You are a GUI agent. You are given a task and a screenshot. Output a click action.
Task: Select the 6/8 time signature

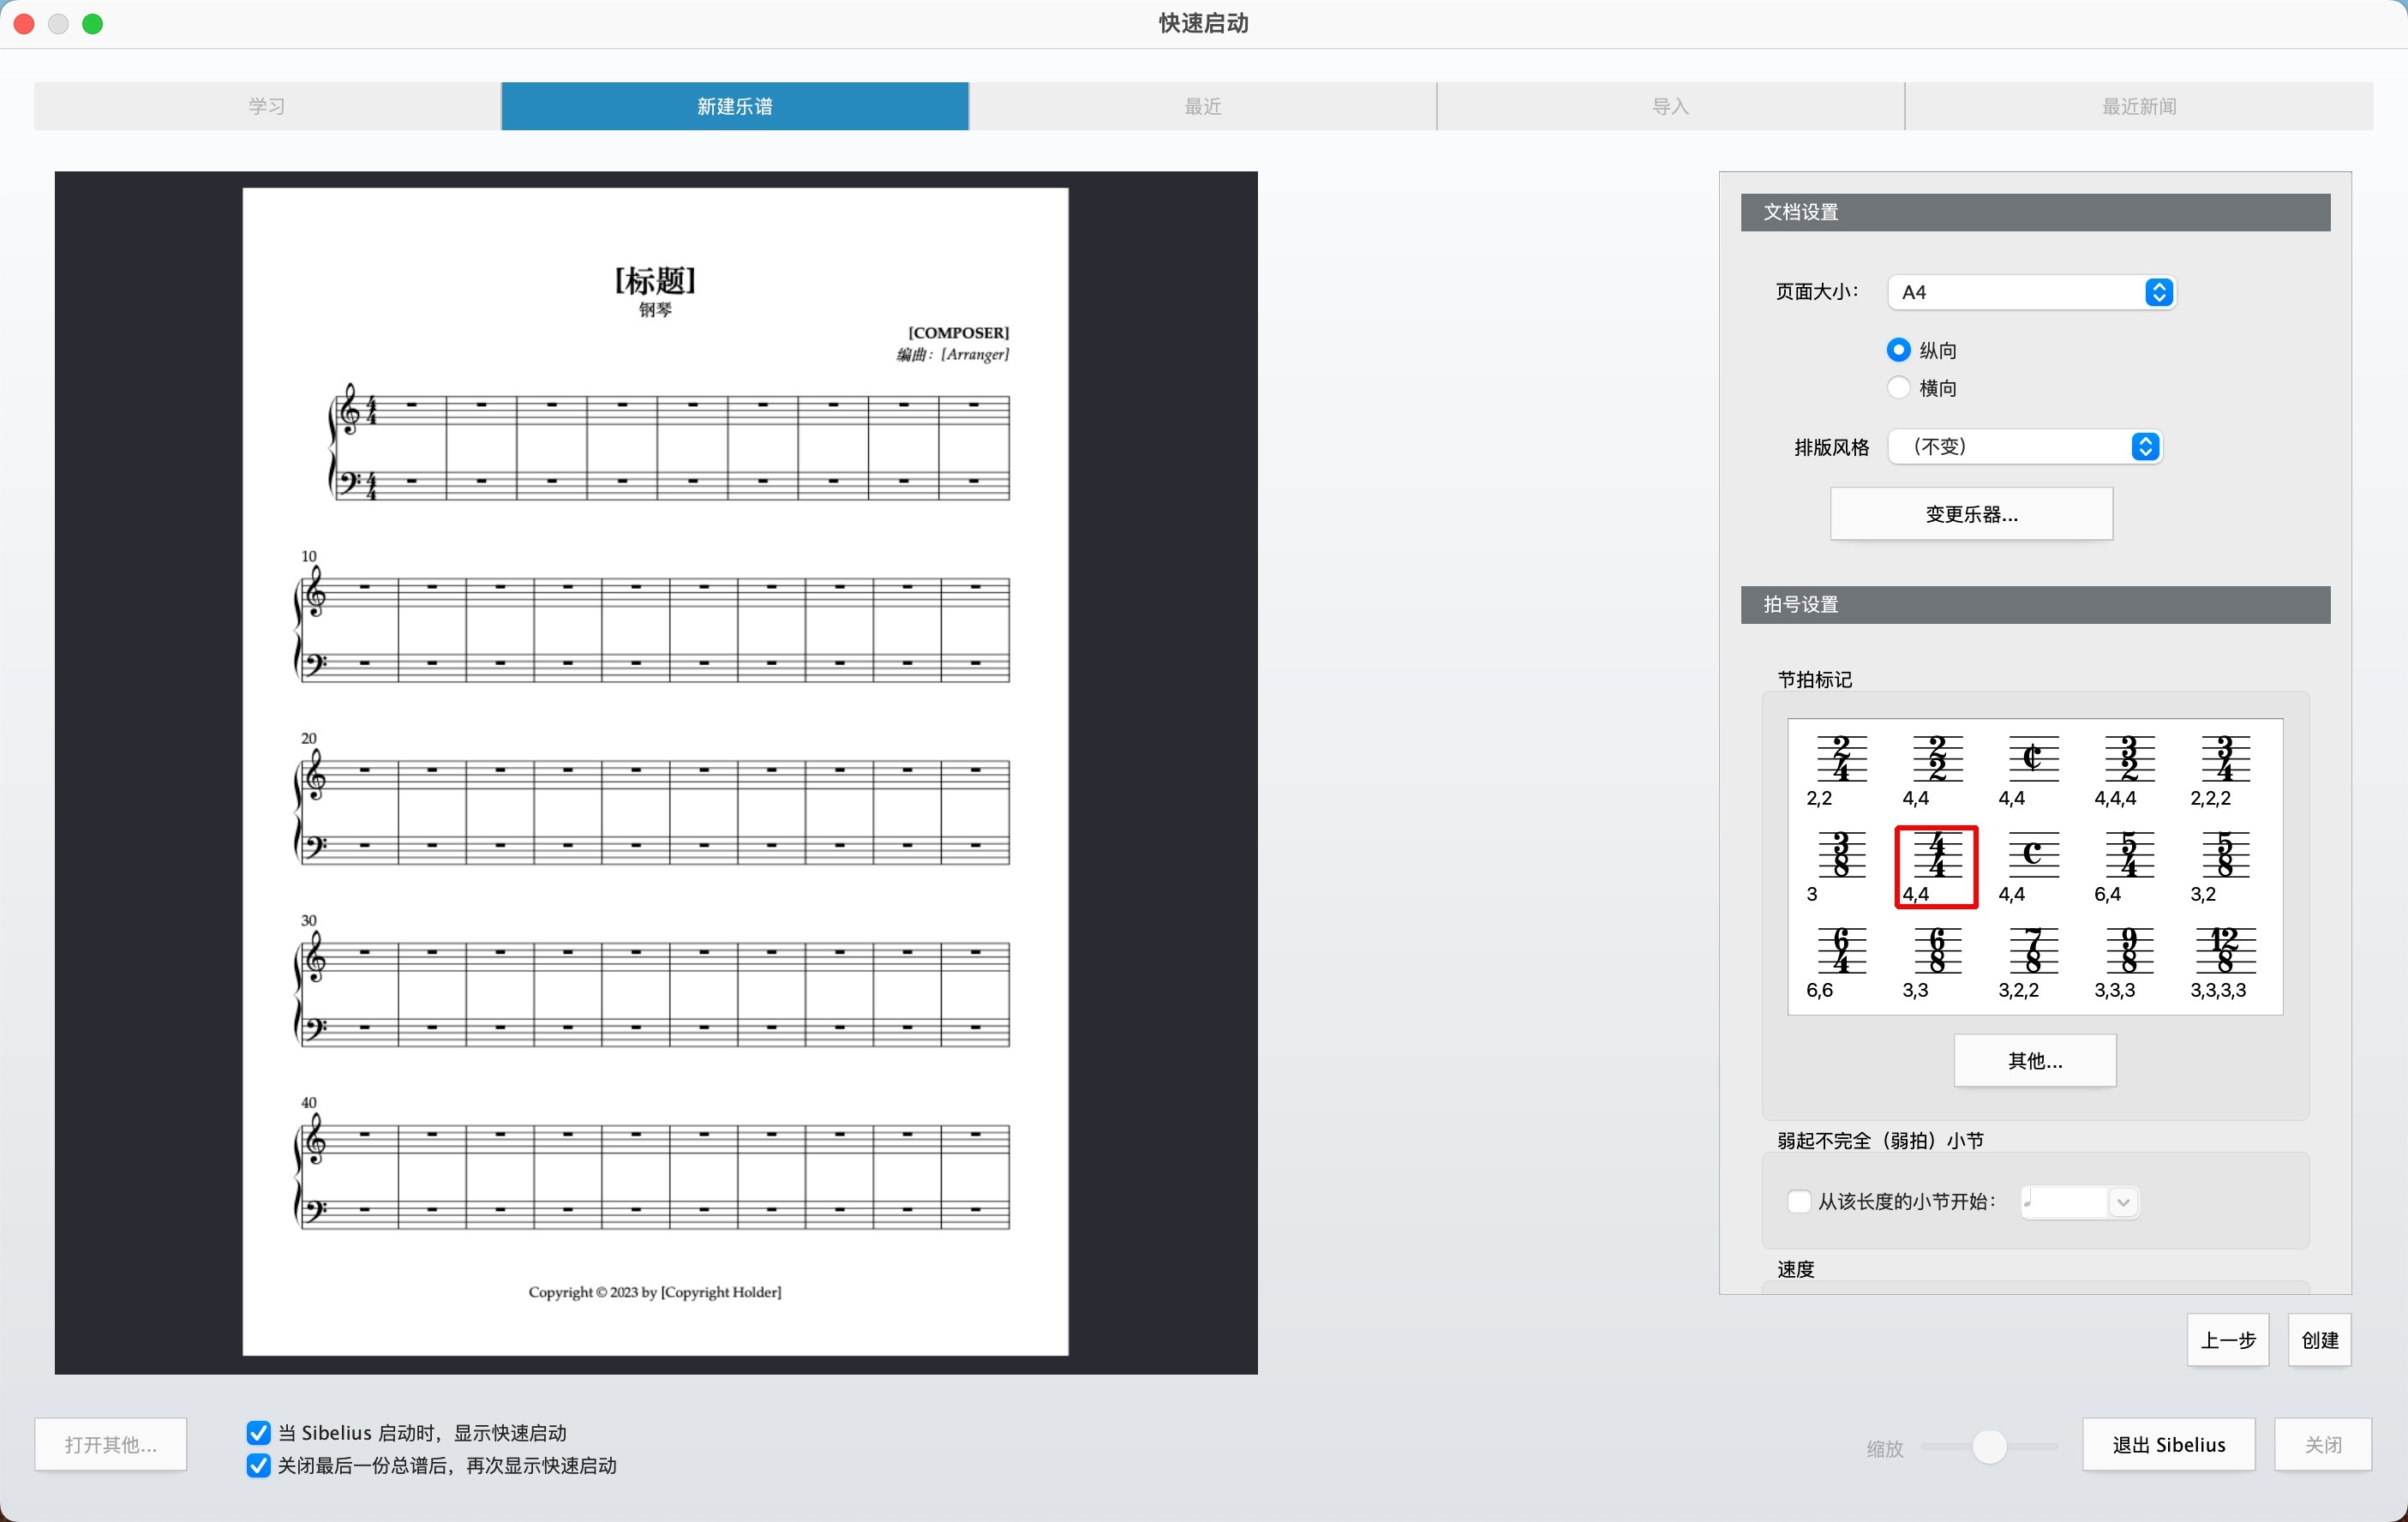(1936, 963)
